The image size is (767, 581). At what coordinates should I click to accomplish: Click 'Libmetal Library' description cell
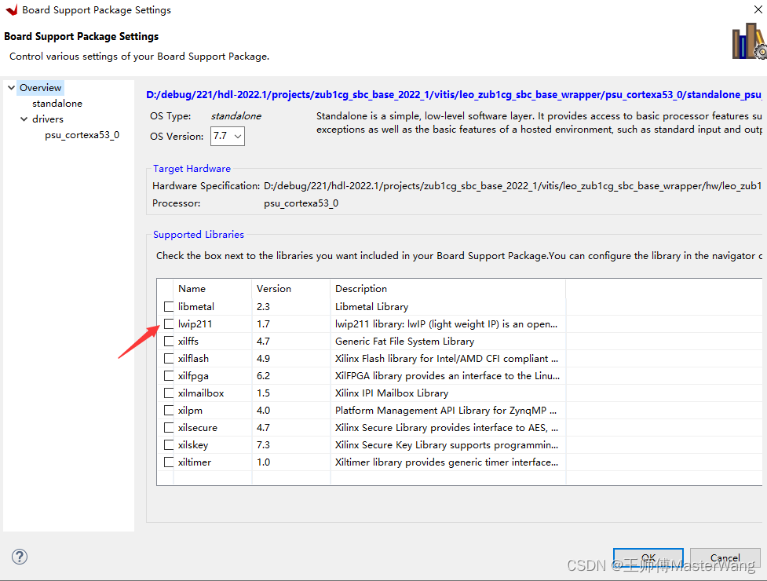pos(372,307)
